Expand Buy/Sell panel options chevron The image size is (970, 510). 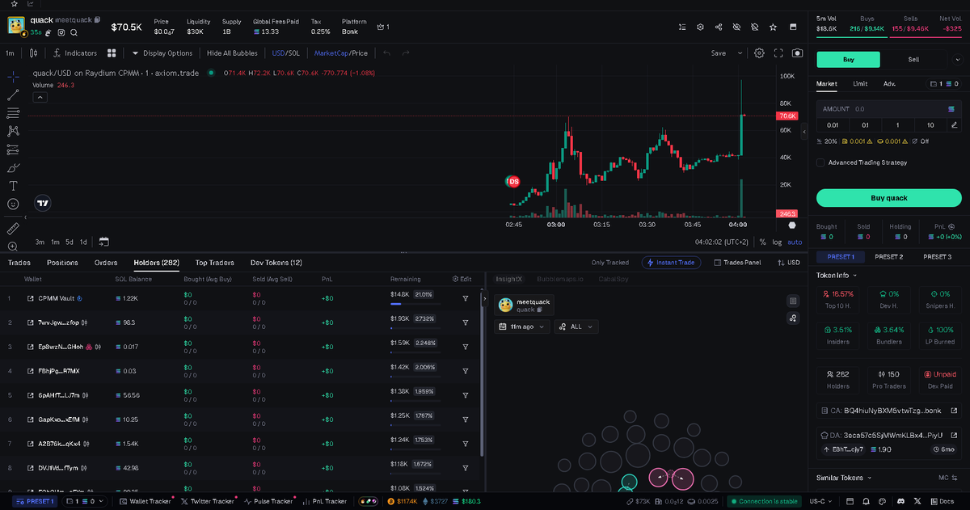click(x=958, y=59)
